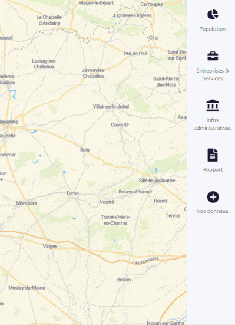Click the Évron town label

(x=72, y=193)
